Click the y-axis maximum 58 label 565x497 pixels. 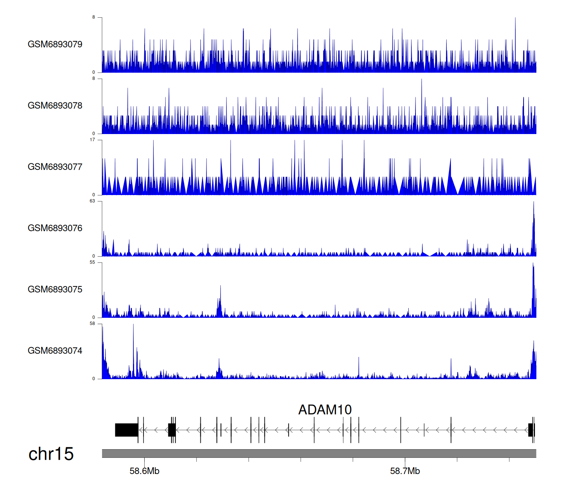[92, 323]
